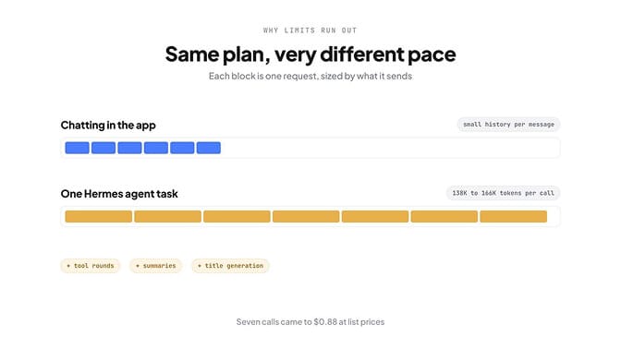Click the fourth blue chat request block

point(156,148)
